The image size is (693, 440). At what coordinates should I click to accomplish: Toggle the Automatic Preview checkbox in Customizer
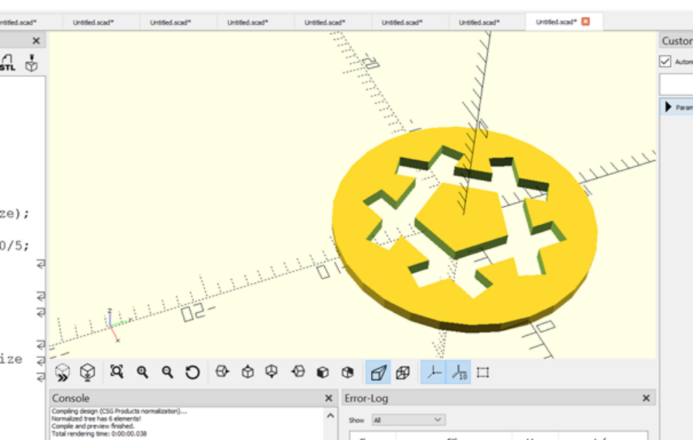pos(665,62)
